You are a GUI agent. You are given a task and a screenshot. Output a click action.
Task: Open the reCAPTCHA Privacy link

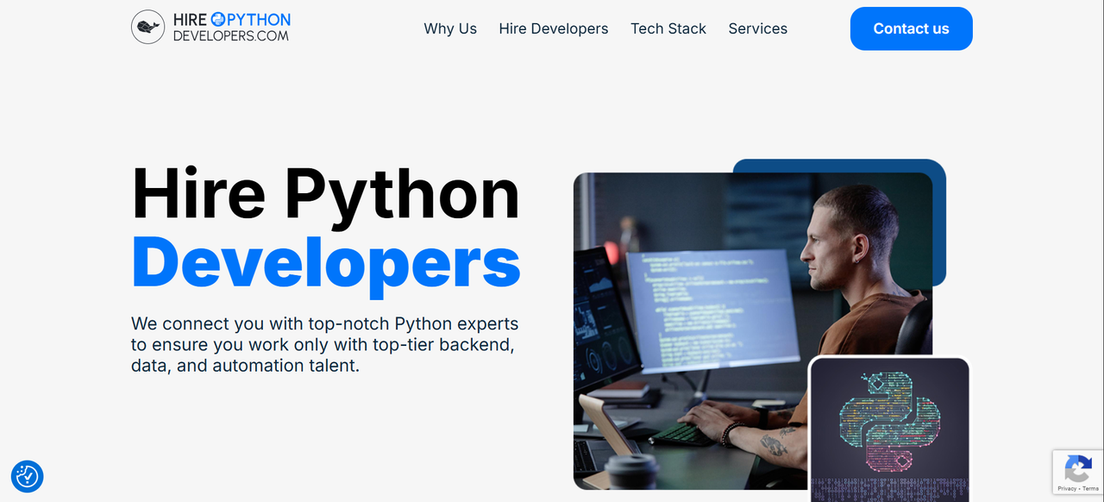pyautogui.click(x=1067, y=489)
